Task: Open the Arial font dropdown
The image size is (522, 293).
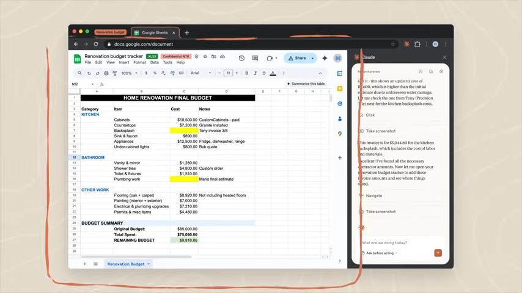Action: click(200, 73)
